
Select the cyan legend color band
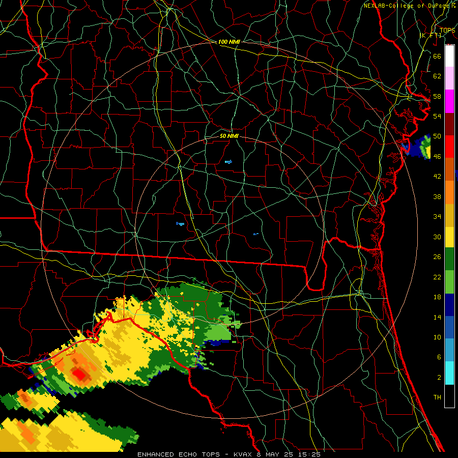coord(449,373)
